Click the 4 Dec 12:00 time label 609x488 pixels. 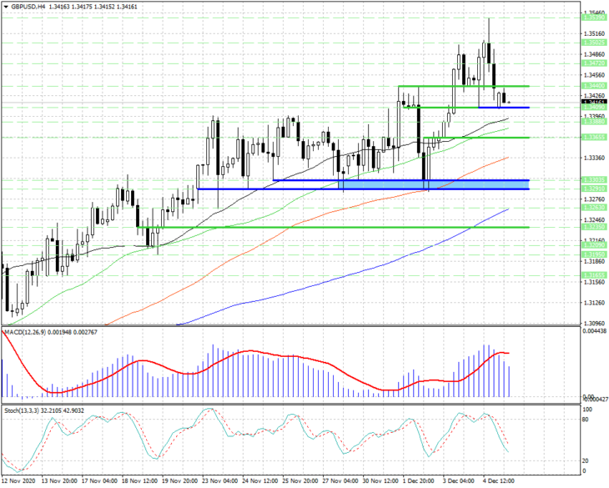coord(499,481)
